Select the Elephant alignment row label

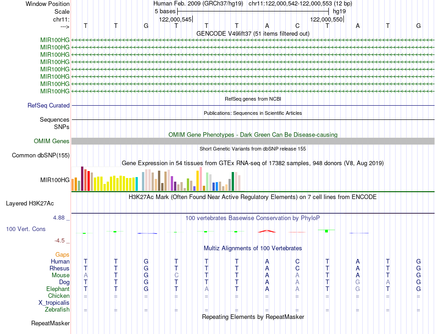point(58,289)
